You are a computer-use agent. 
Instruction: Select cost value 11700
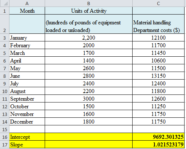(x=158, y=45)
